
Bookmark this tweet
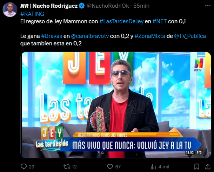click(197, 166)
